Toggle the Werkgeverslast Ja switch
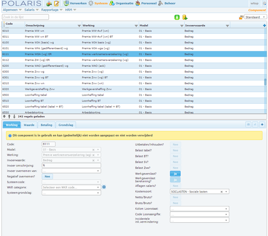This screenshot has width=268, height=236. pos(175,174)
